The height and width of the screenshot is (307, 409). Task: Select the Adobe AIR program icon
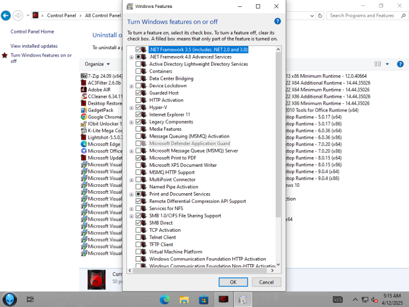(84, 89)
